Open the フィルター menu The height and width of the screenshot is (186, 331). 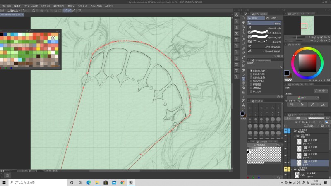[x=83, y=6]
